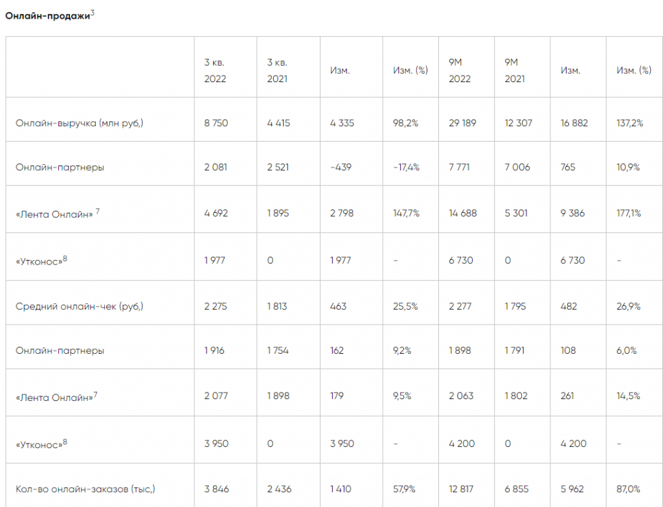Select the Средний онлайн-чек (руб,) row label
The image size is (663, 507).
point(79,307)
